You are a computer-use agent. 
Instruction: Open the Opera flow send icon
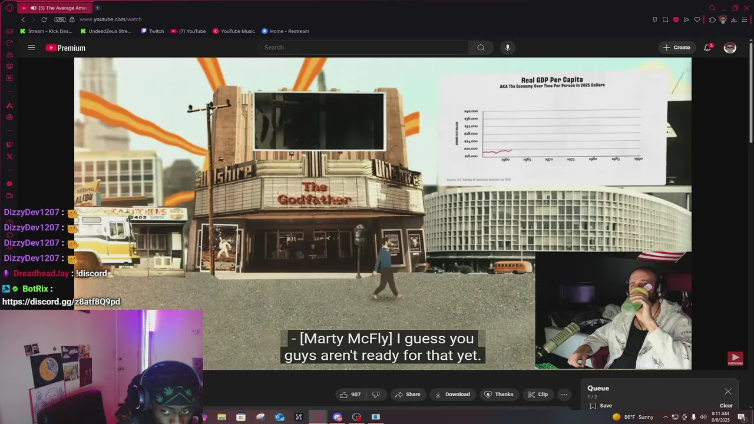point(686,19)
